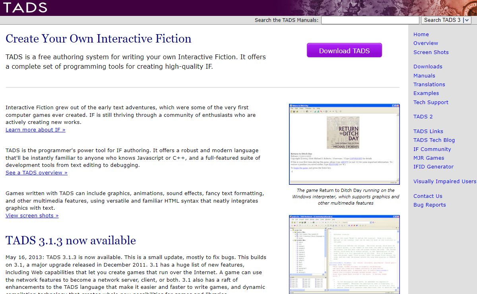Click the 'Create Your Own Interactive Fiction' heading
The height and width of the screenshot is (294, 477).
[98, 39]
